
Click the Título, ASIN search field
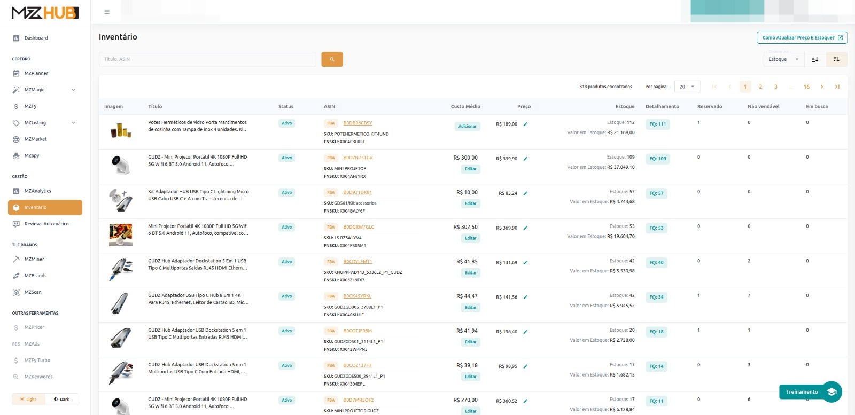[207, 59]
